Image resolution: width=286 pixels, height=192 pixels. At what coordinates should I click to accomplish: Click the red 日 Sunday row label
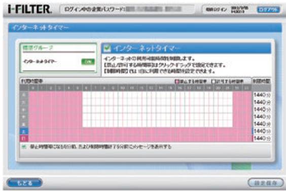coord(24,138)
